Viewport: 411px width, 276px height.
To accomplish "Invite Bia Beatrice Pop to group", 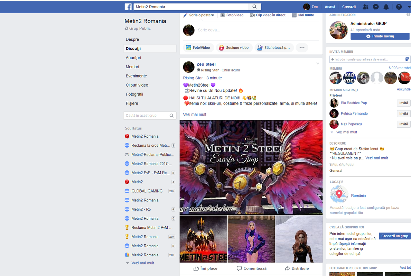I will coord(403,103).
